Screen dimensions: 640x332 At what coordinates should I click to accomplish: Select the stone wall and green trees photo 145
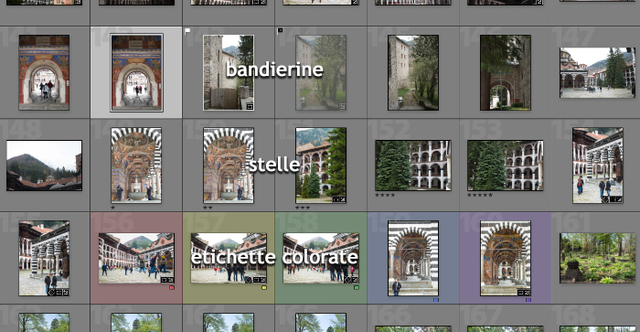coord(413,72)
